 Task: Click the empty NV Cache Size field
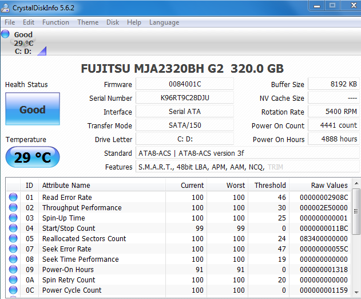point(334,98)
